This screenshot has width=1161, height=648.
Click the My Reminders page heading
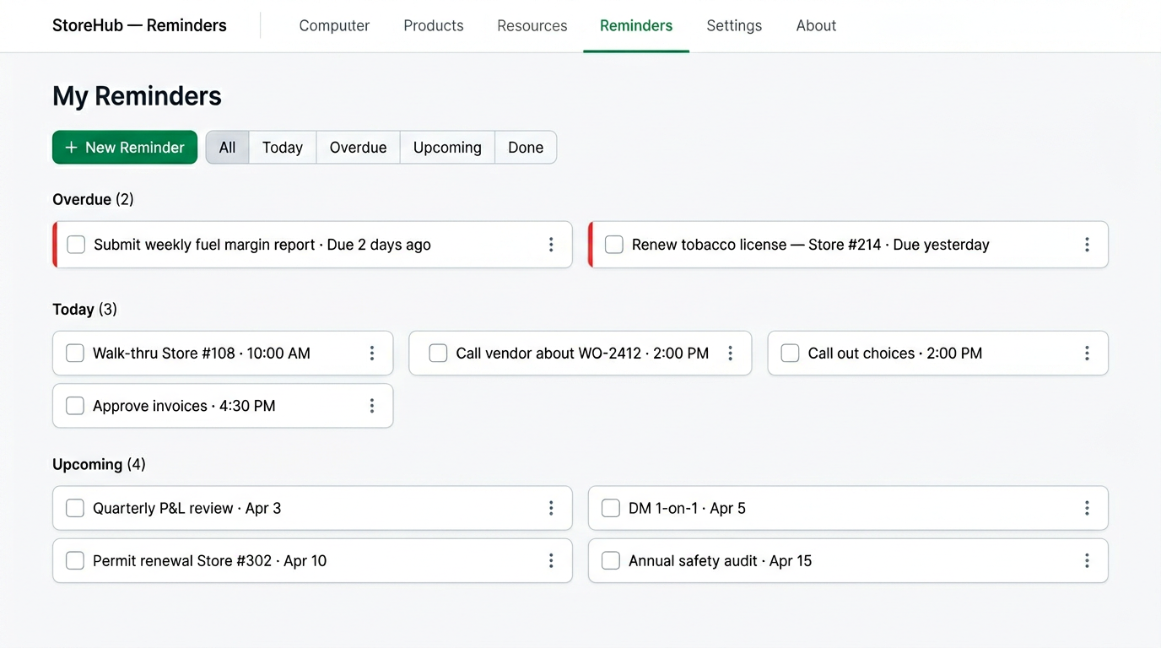pos(137,95)
